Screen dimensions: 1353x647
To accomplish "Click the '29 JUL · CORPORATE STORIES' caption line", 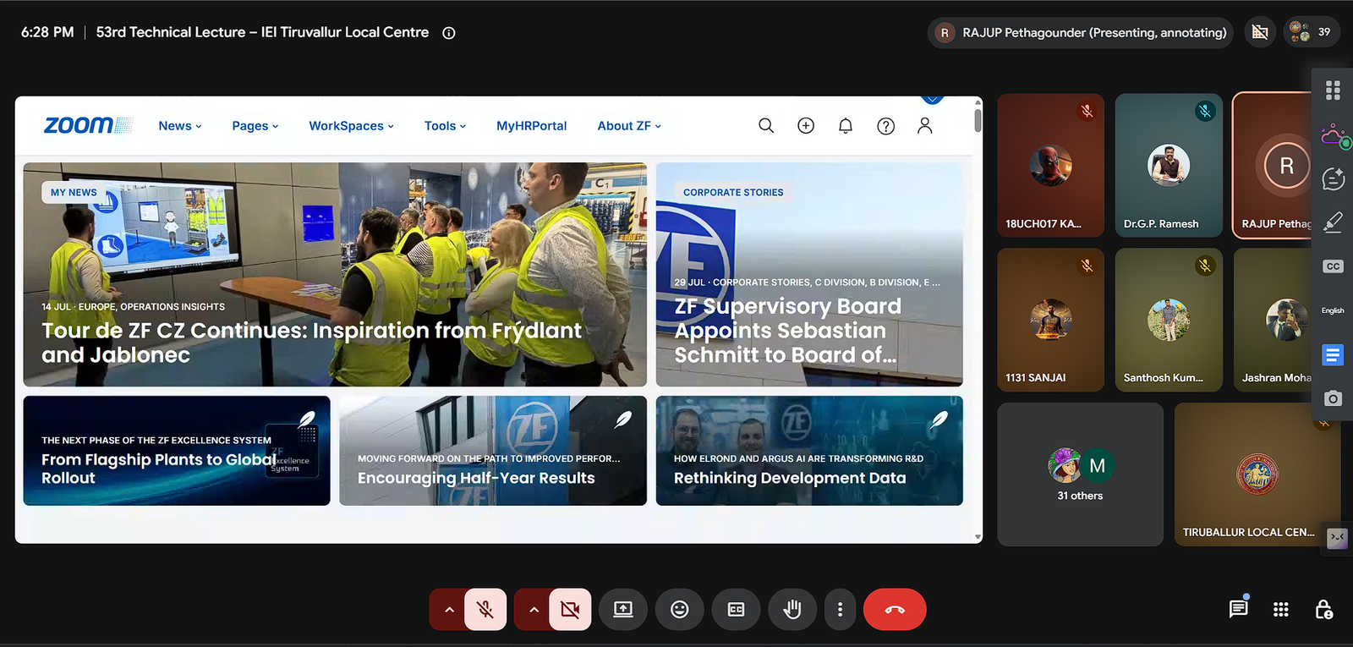I will (807, 282).
